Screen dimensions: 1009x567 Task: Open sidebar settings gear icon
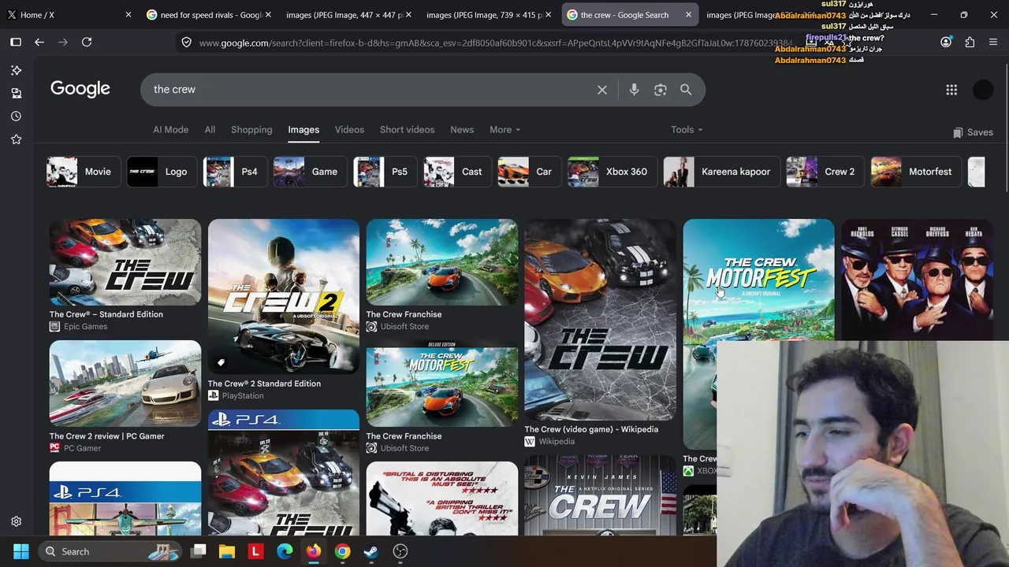16,521
